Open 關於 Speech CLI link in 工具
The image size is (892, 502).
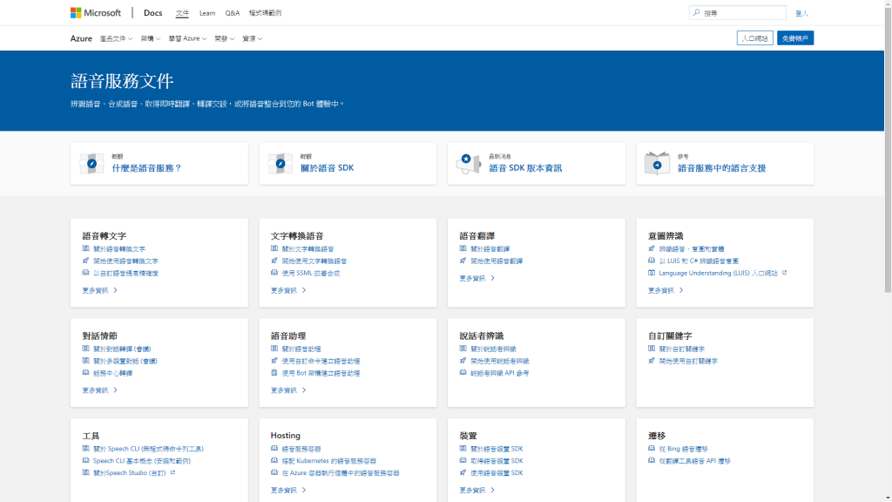[148, 449]
